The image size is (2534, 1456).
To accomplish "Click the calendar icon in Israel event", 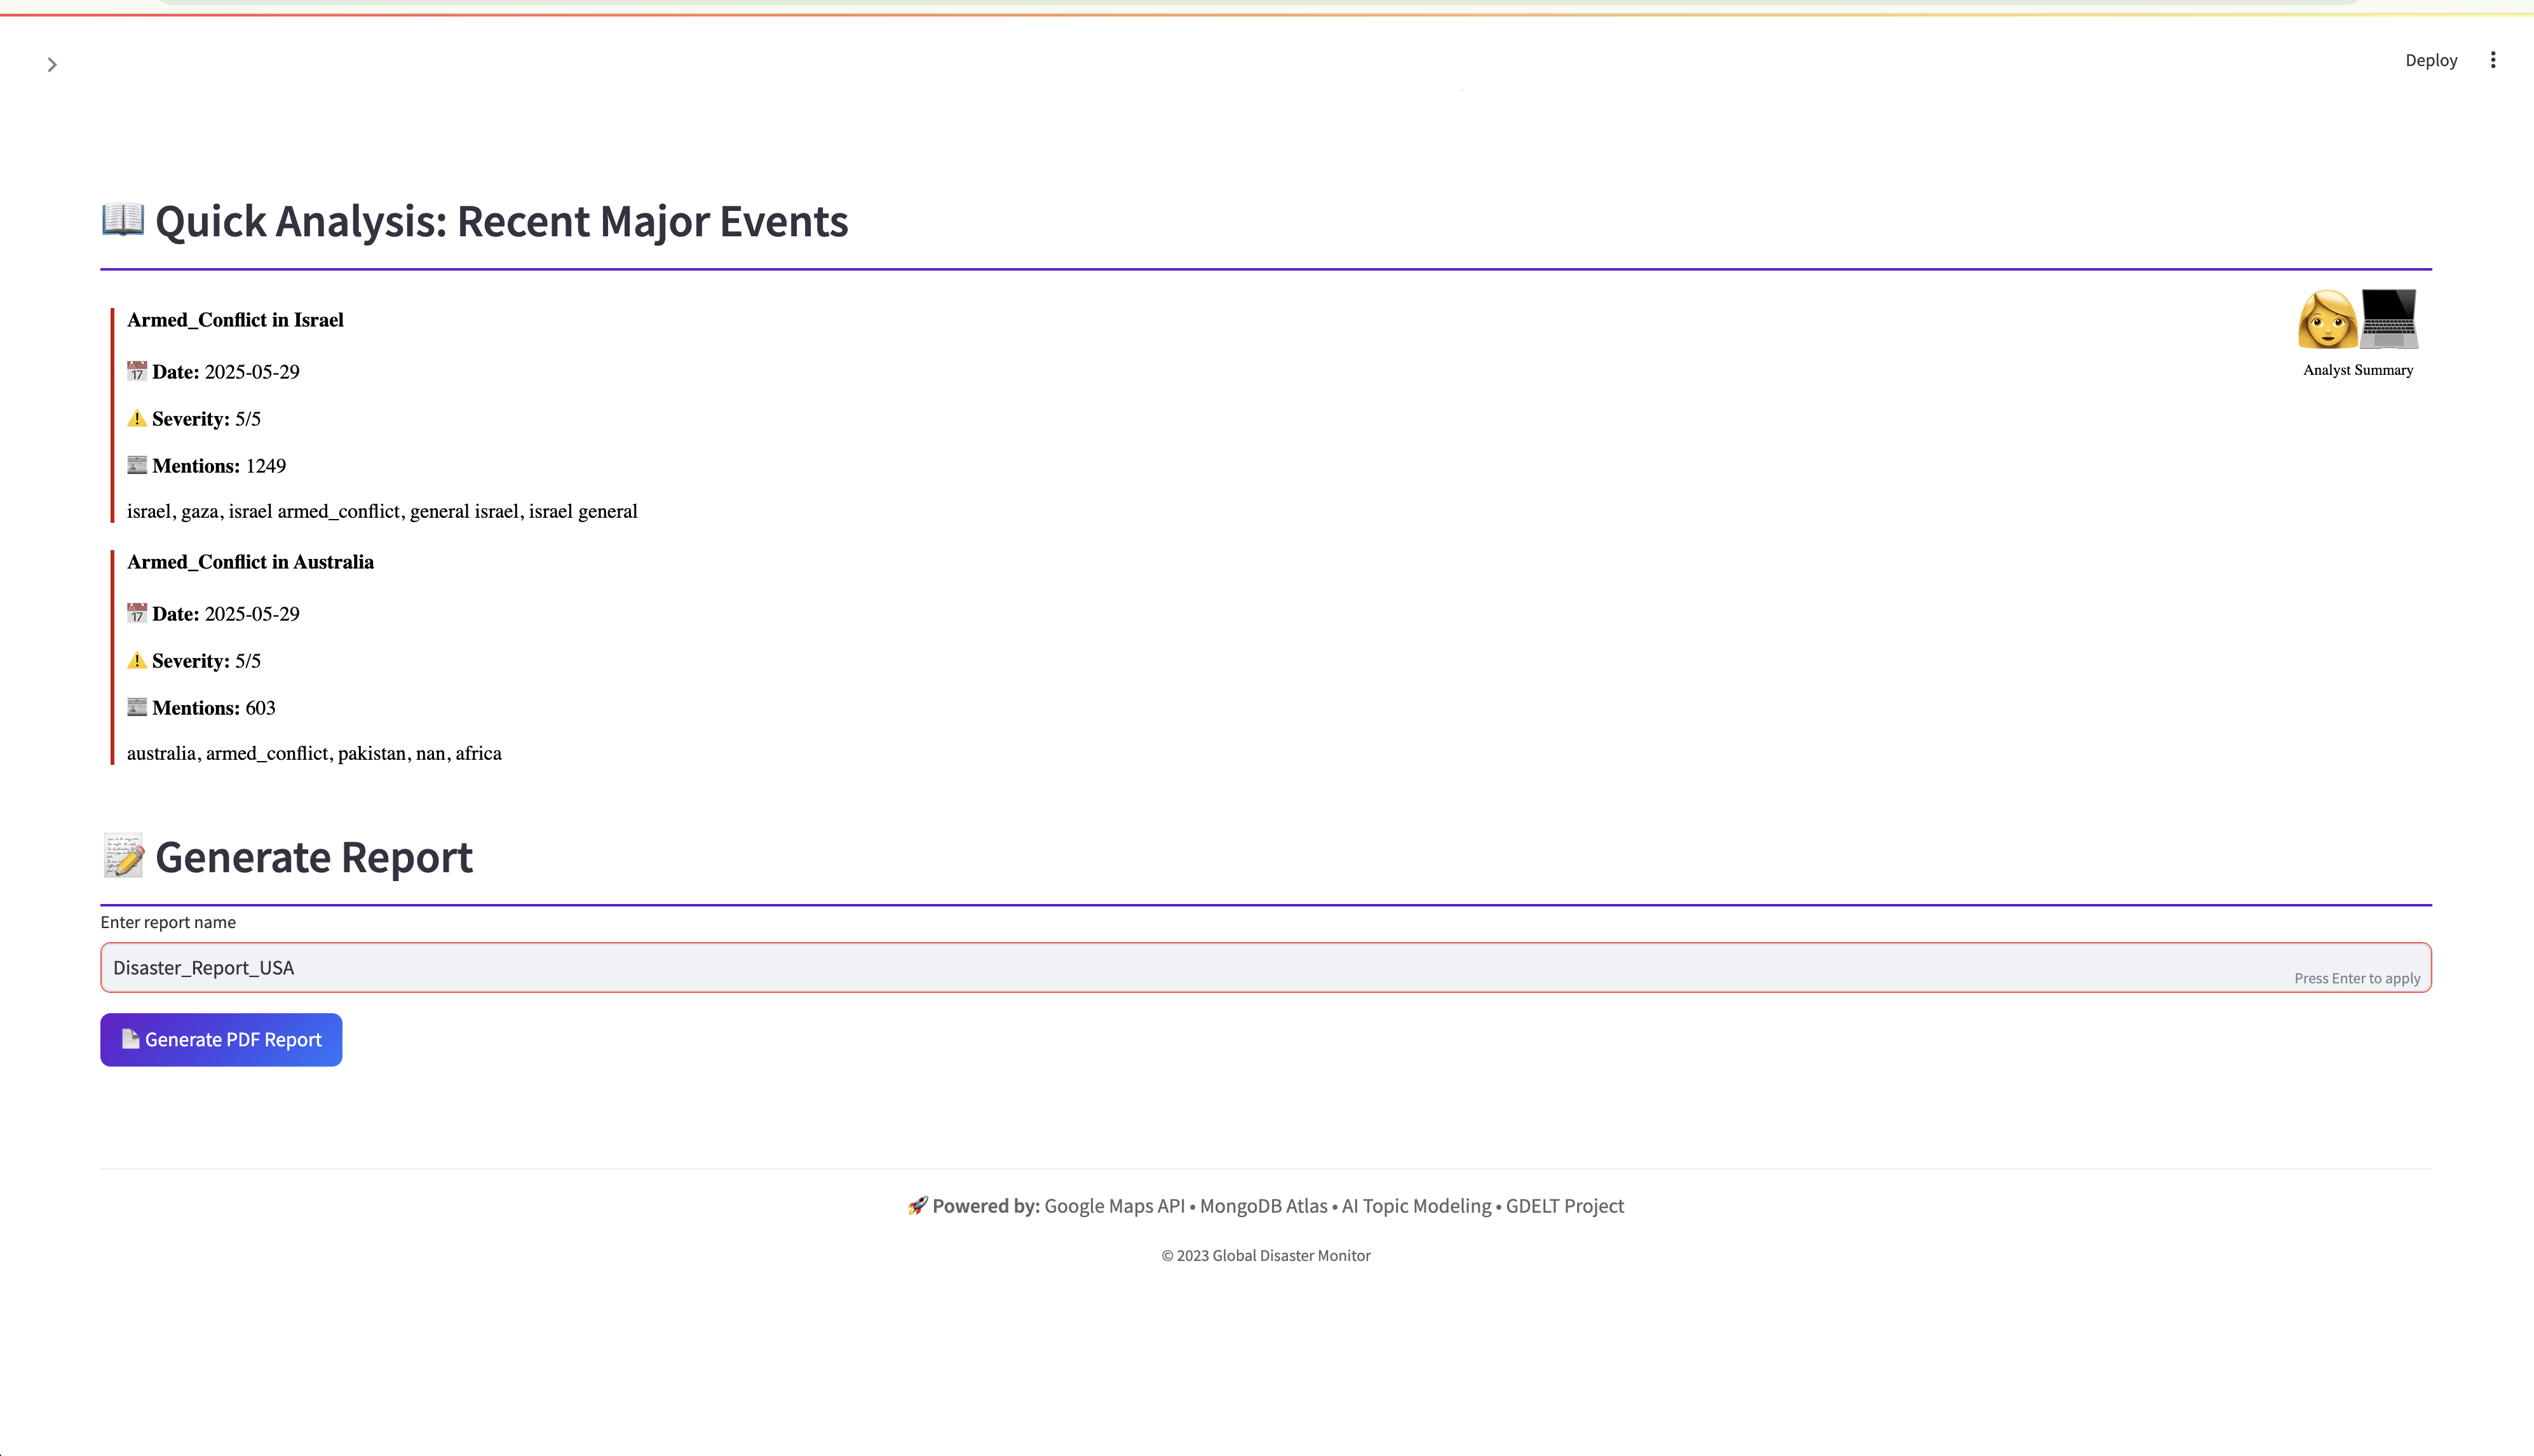I will click(x=137, y=371).
